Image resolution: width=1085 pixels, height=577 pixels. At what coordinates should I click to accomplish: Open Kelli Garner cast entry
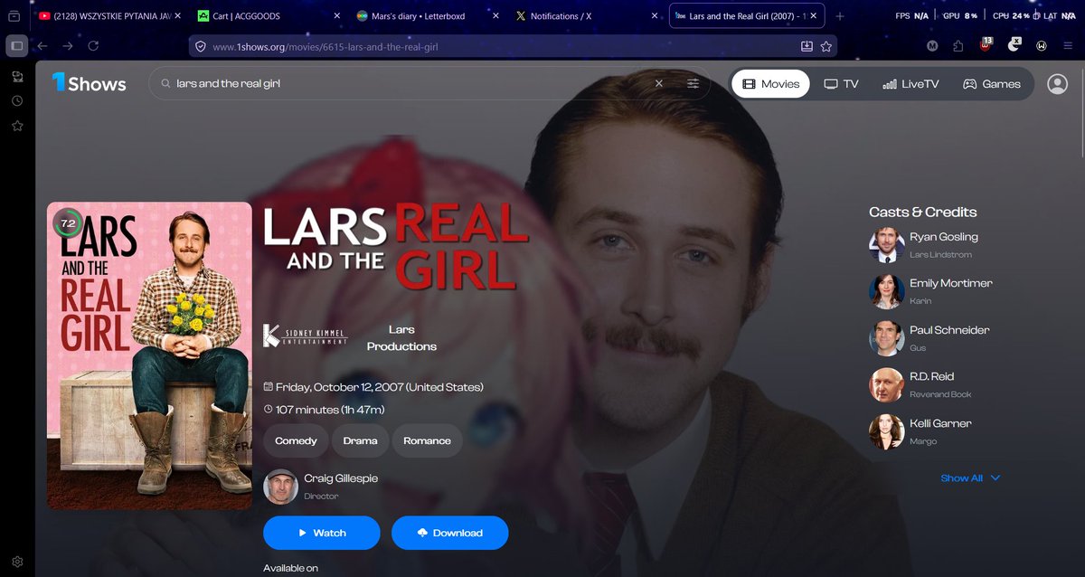[x=920, y=431]
